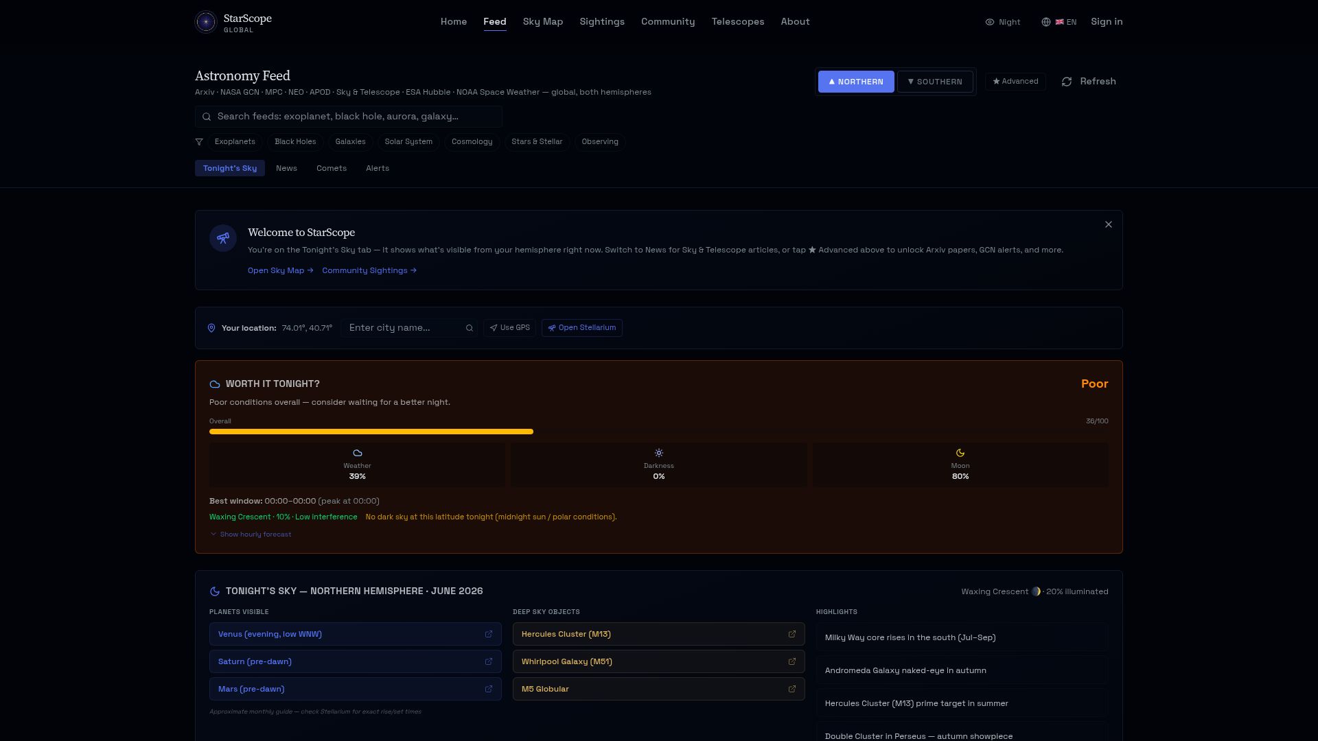Click the Darkness sun icon
The height and width of the screenshot is (741, 1318).
(659, 453)
